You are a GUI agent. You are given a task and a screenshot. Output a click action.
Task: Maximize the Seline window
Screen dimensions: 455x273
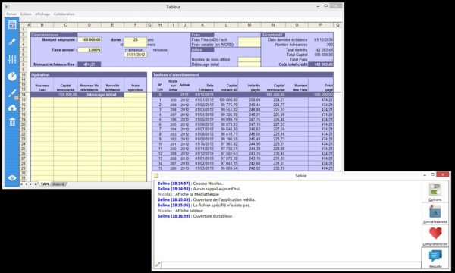pos(432,174)
